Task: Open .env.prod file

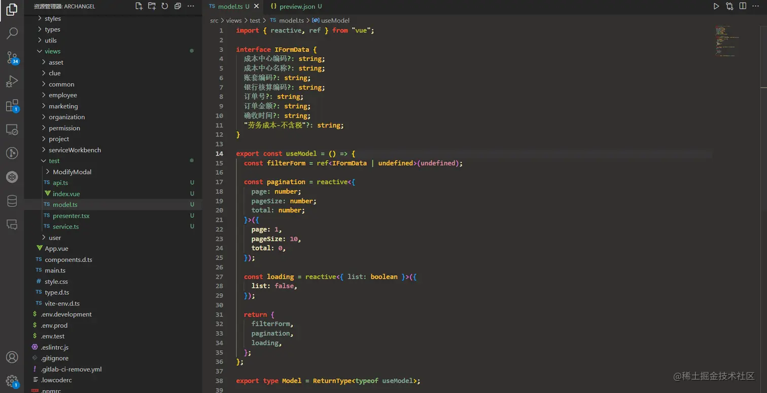Action: pos(113,326)
